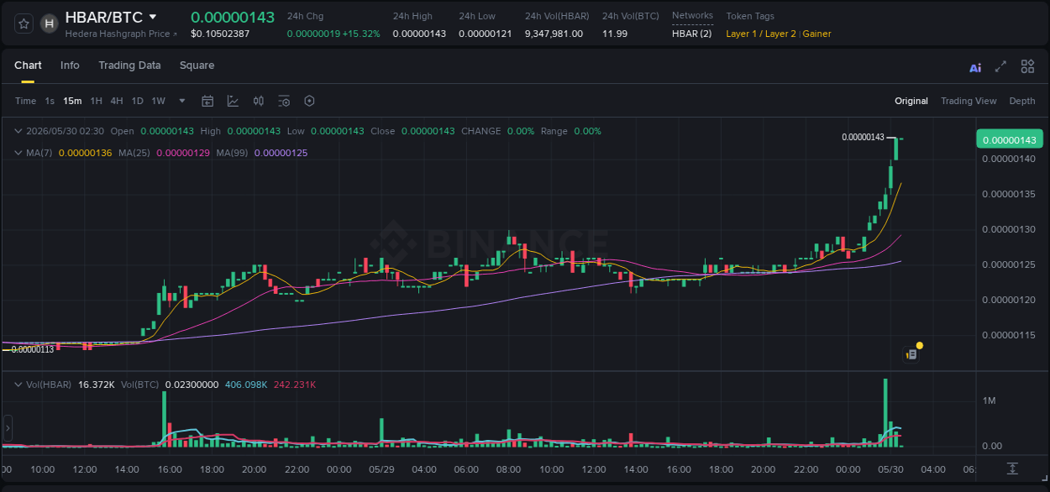Viewport: 1050px width, 492px height.
Task: Click the Hedera H coin logo
Action: pos(50,24)
